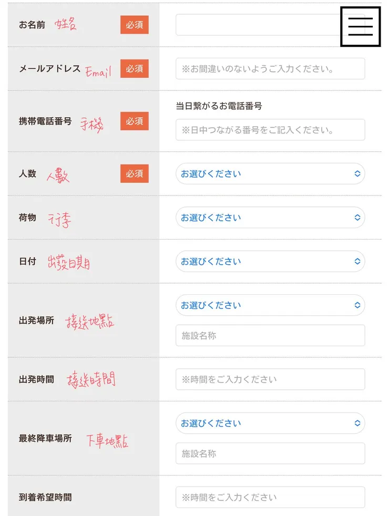The width and height of the screenshot is (389, 516).
Task: Open the 出発場所 departure place dropdown
Action: (x=270, y=305)
